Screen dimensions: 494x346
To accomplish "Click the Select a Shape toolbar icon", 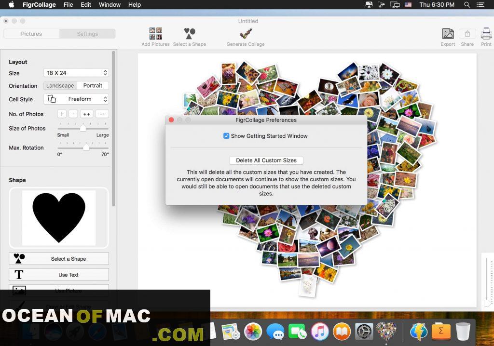I will pyautogui.click(x=190, y=33).
